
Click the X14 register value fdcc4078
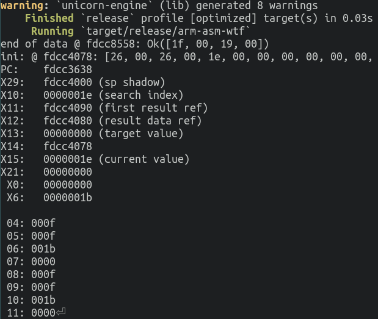tap(68, 146)
